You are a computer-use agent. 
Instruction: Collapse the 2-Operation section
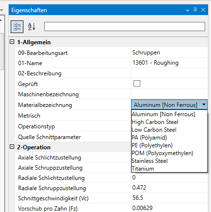(12, 147)
